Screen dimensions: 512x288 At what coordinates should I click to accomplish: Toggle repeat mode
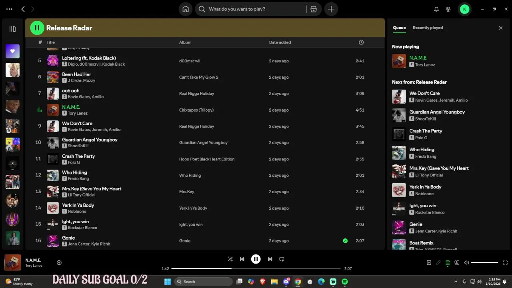pyautogui.click(x=282, y=259)
